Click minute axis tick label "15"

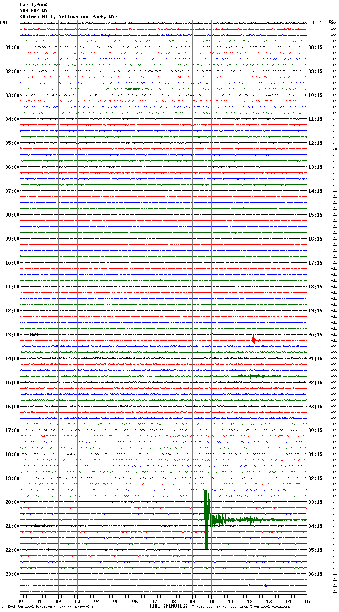pyautogui.click(x=307, y=601)
